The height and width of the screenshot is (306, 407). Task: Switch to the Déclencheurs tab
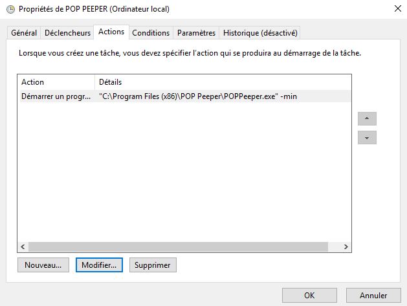click(x=67, y=33)
